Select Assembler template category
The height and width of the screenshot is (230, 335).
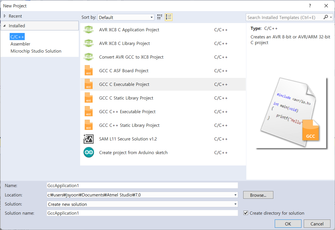tap(20, 44)
